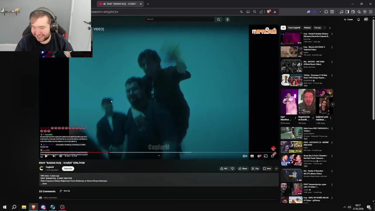Select the All filter chip
The height and width of the screenshot is (211, 375).
pyautogui.click(x=283, y=28)
